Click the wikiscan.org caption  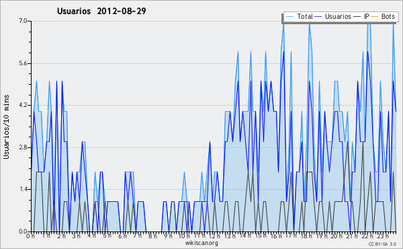click(201, 243)
